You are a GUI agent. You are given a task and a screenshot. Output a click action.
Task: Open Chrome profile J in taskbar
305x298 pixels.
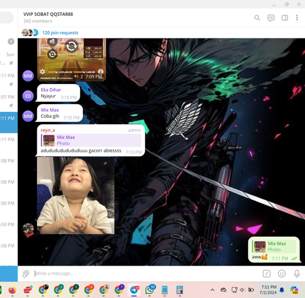click(58, 290)
